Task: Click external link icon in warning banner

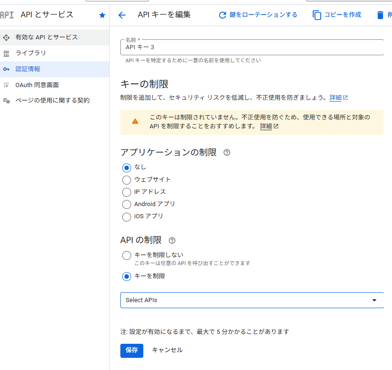Action: [x=276, y=126]
